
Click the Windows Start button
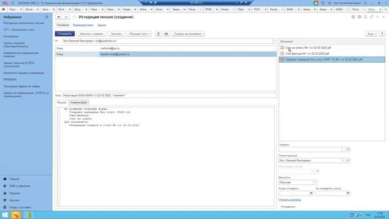pos(5,215)
